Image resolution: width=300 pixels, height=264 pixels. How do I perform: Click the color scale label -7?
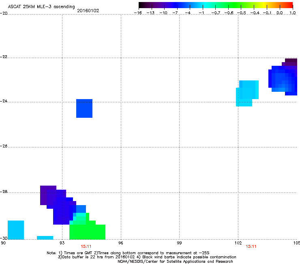point(175,13)
